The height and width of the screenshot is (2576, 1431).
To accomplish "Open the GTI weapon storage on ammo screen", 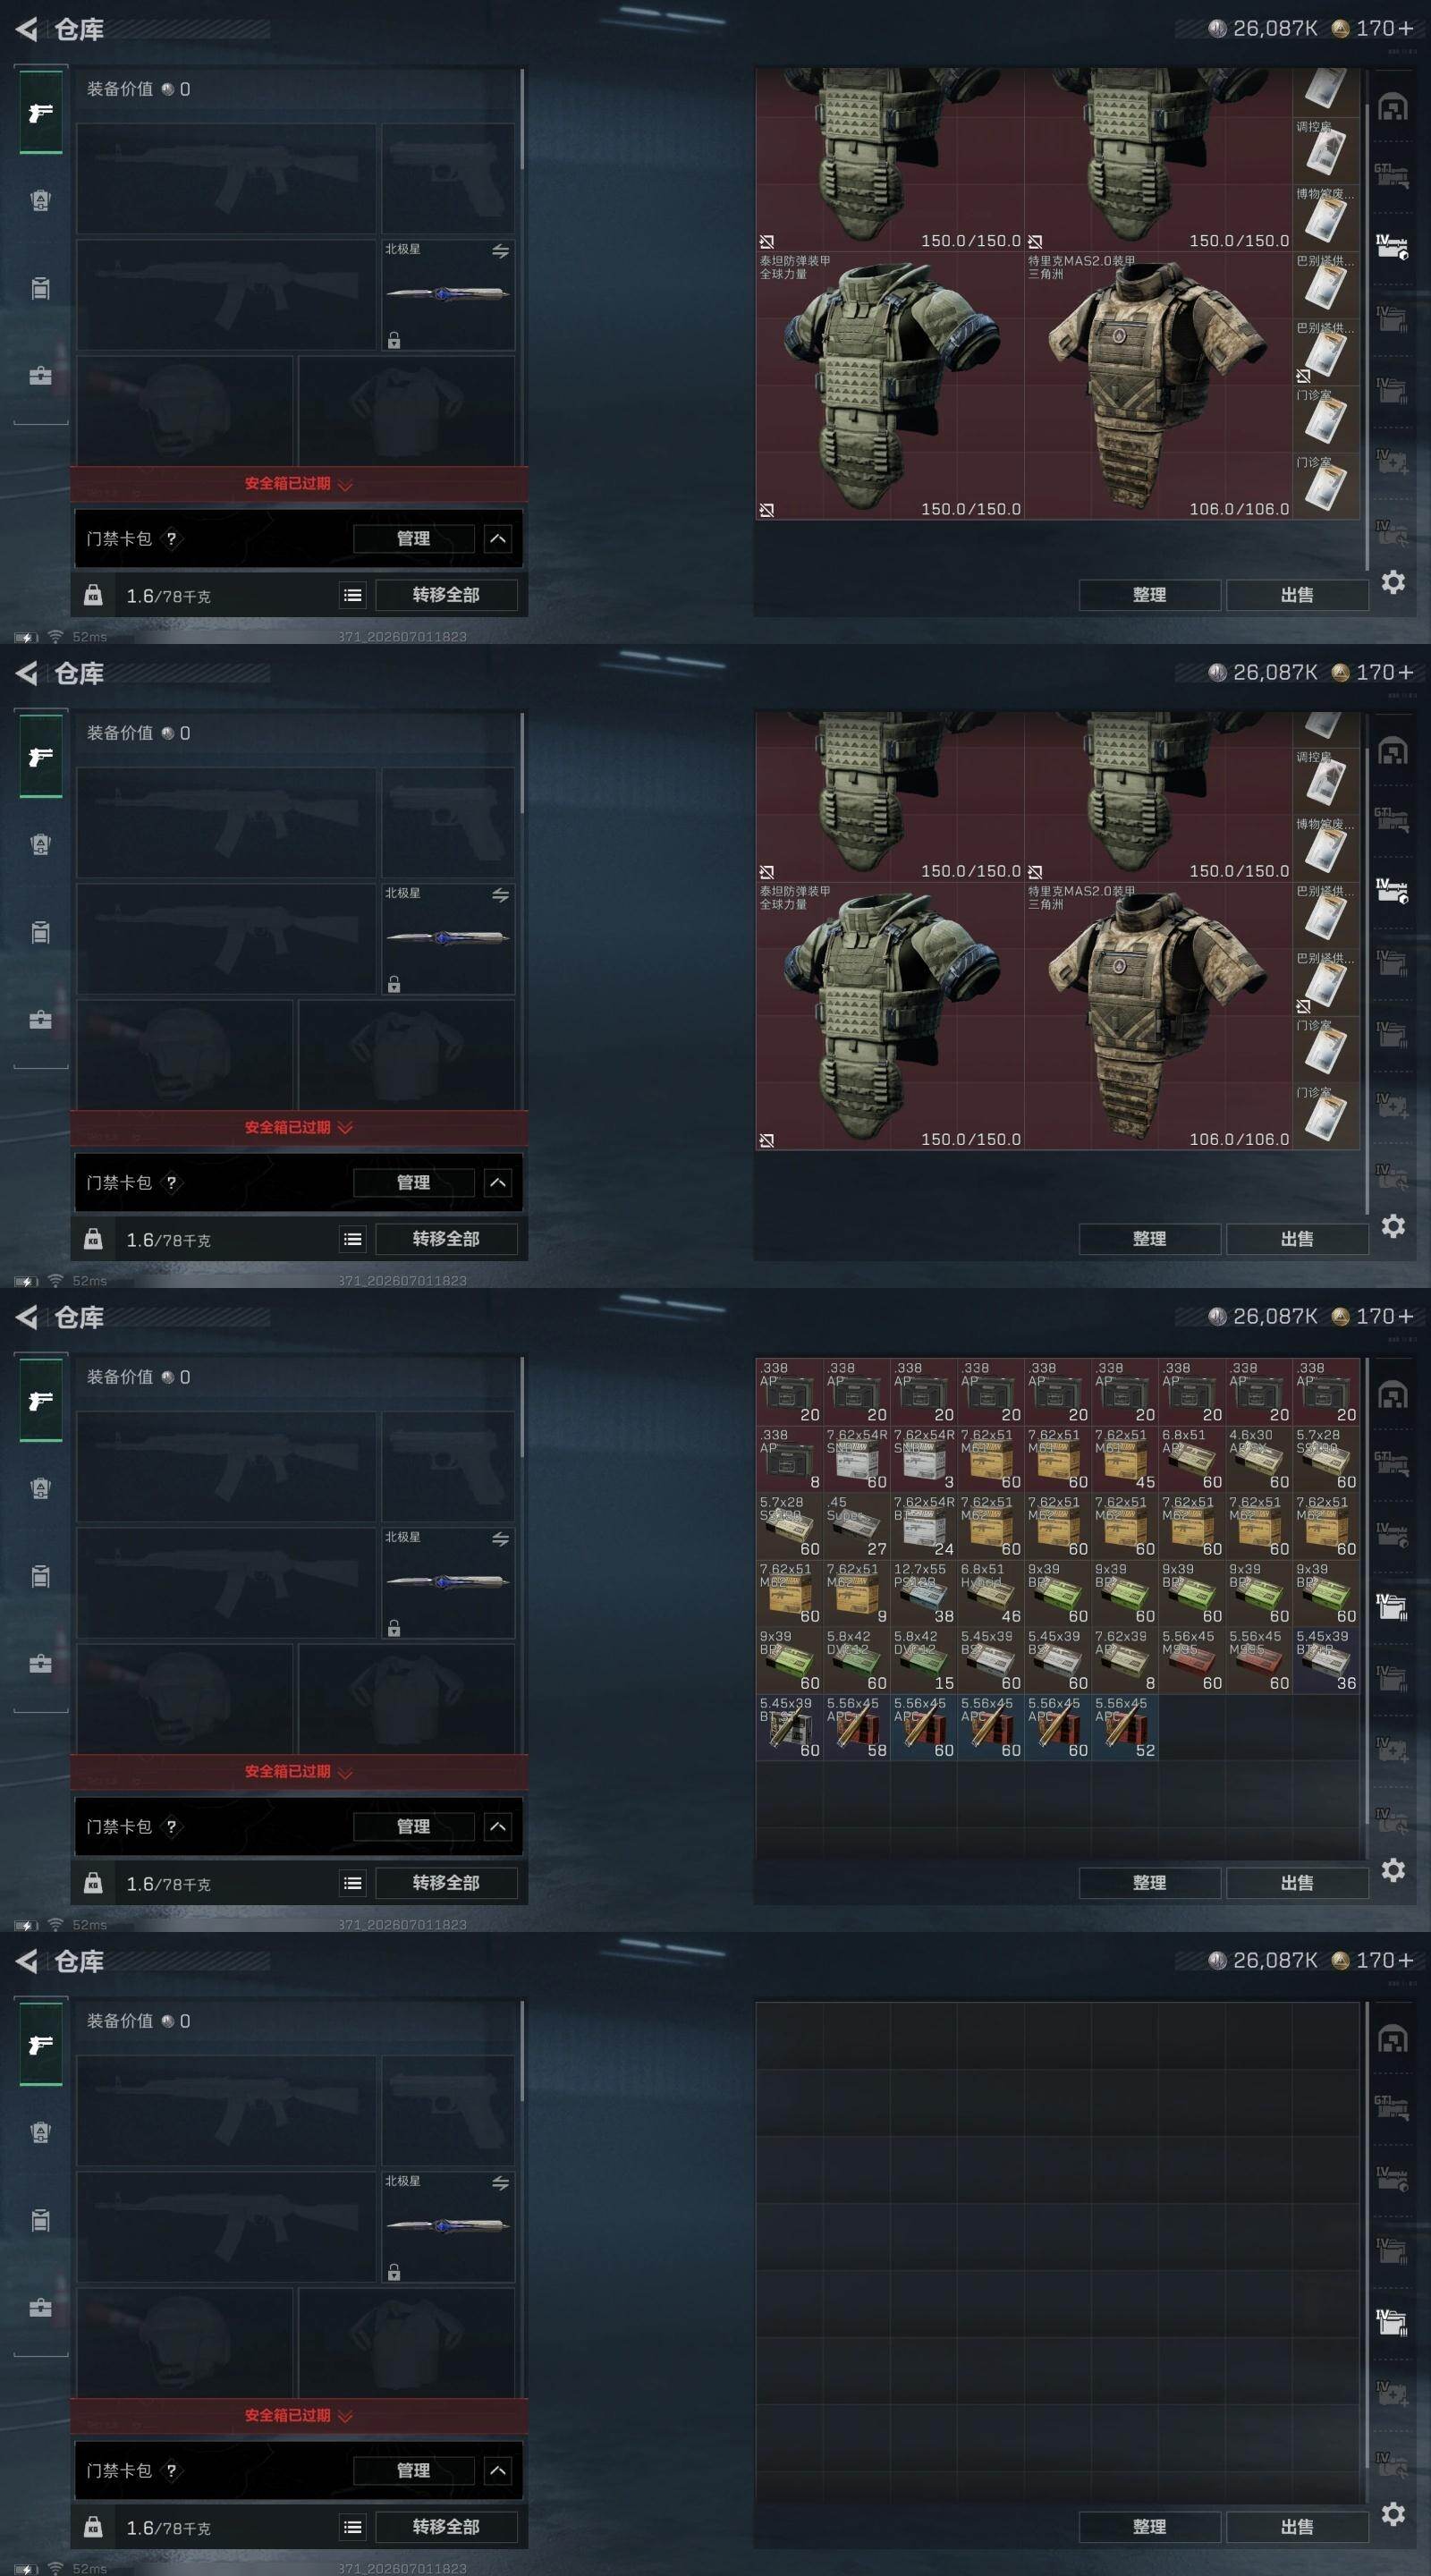I will 1392,1464.
